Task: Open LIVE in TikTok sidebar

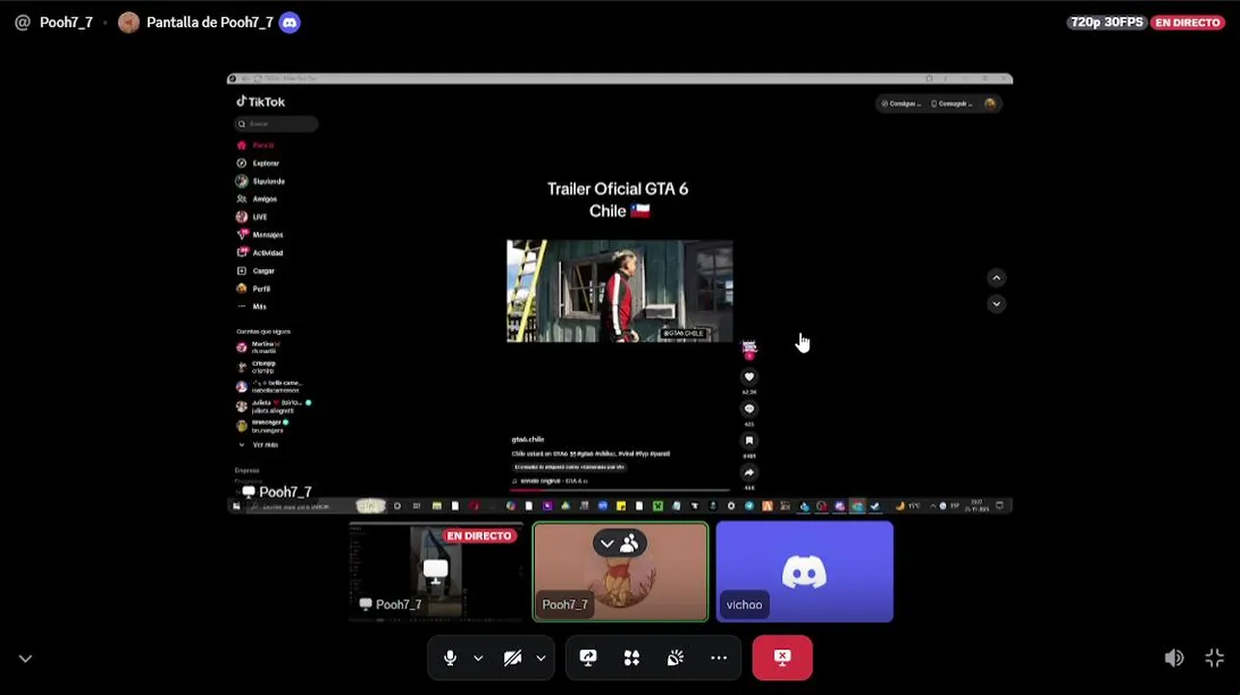Action: (252, 217)
